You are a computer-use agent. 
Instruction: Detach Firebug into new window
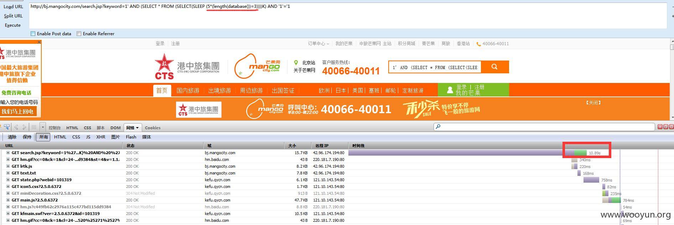[665, 126]
